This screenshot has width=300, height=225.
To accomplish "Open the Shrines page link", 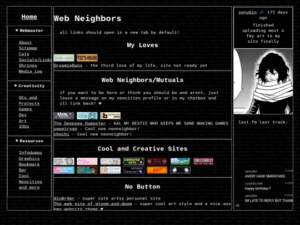I will point(28,66).
